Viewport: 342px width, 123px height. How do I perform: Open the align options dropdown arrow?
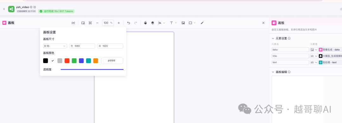[164, 23]
